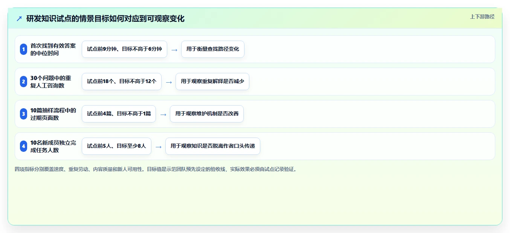Click 10篇抽样流程中的过期页面数 label

point(53,114)
